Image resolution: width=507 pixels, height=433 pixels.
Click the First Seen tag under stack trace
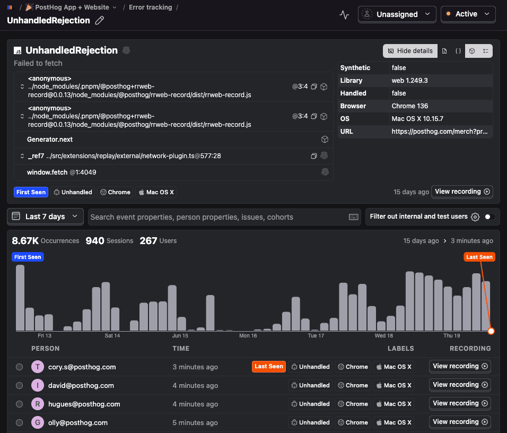[31, 192]
